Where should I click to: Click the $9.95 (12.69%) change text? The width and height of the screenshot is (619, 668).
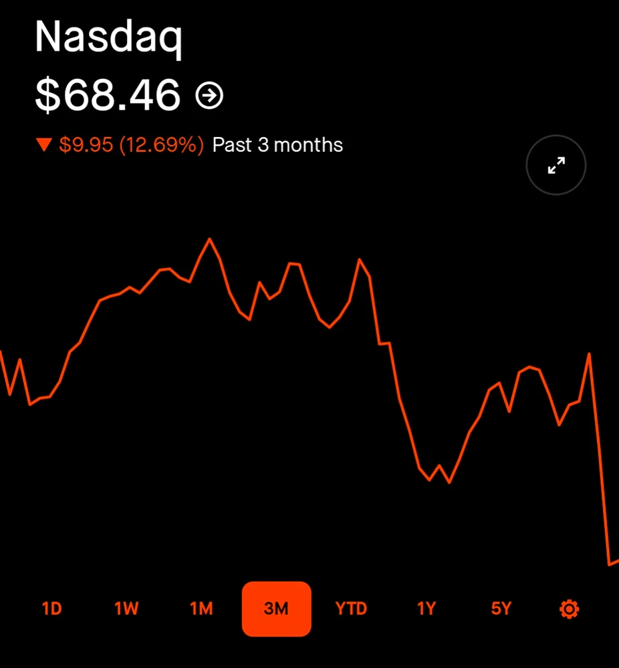(131, 145)
